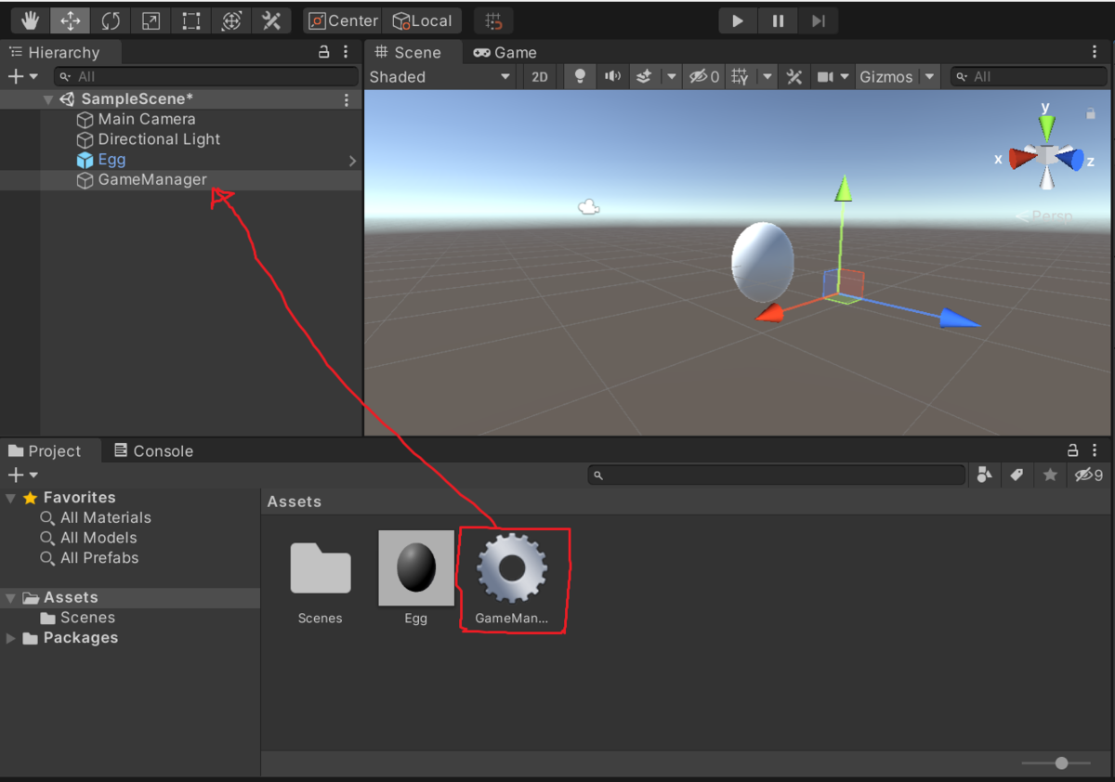
Task: Toggle 2D view mode
Action: [540, 77]
